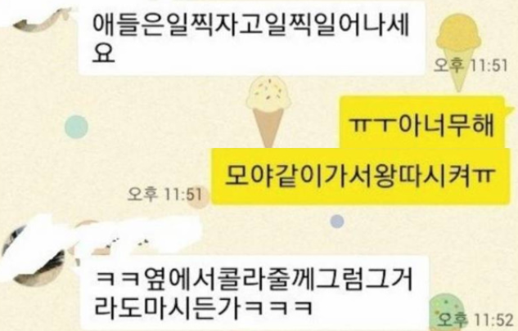
Task: Tap the 오후 11:51 timestamp beside the first message
Action: click(x=471, y=65)
